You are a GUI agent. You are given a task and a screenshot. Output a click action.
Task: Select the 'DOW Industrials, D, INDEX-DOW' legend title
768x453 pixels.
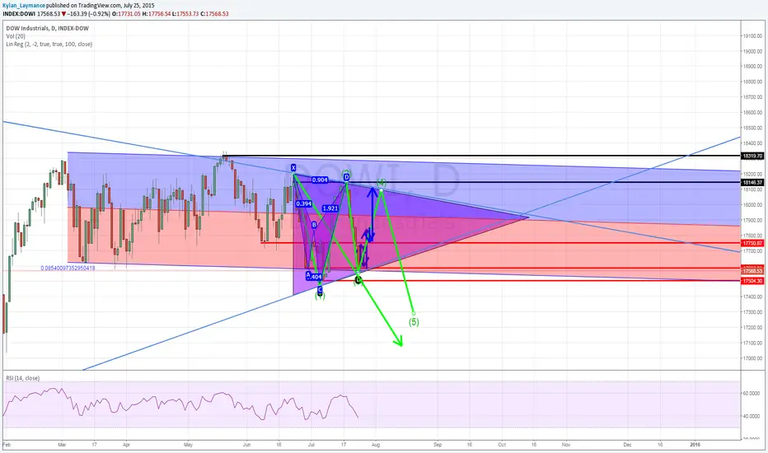click(x=48, y=28)
